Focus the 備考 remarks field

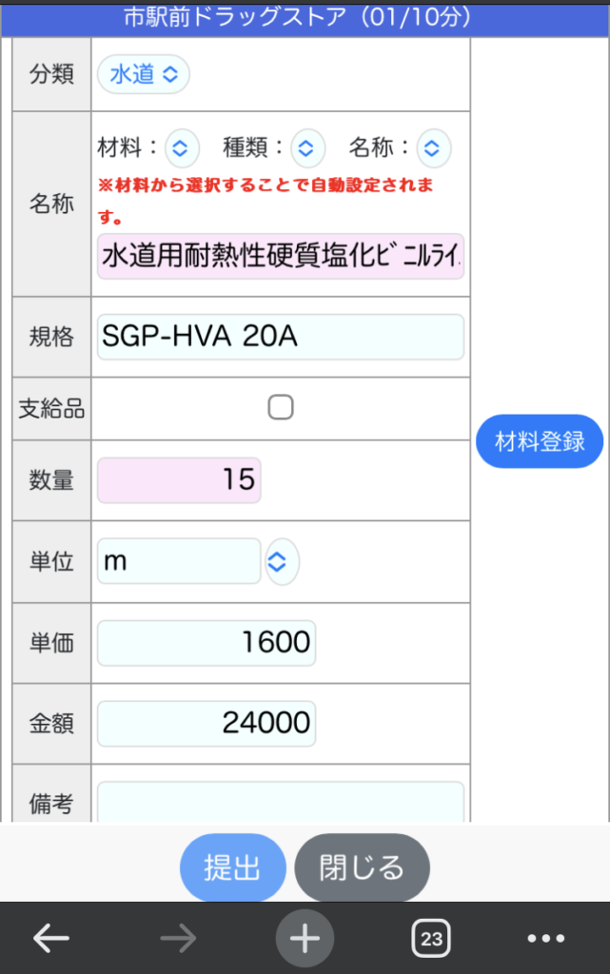(x=280, y=802)
